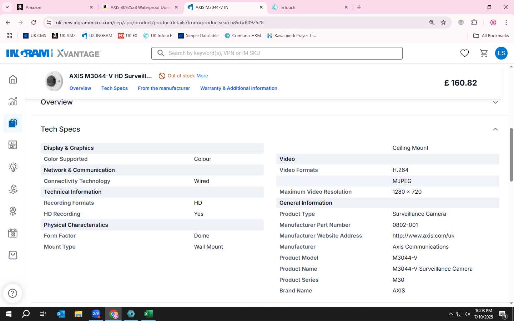The height and width of the screenshot is (321, 514).
Task: Open the Windows notification center icon
Action: point(503,314)
